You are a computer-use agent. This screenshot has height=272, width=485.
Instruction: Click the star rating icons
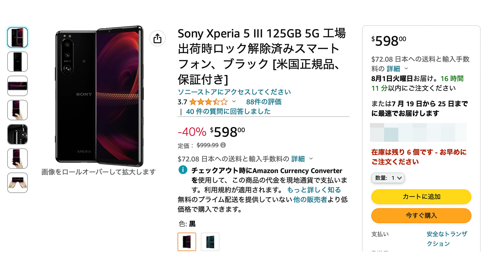[209, 102]
